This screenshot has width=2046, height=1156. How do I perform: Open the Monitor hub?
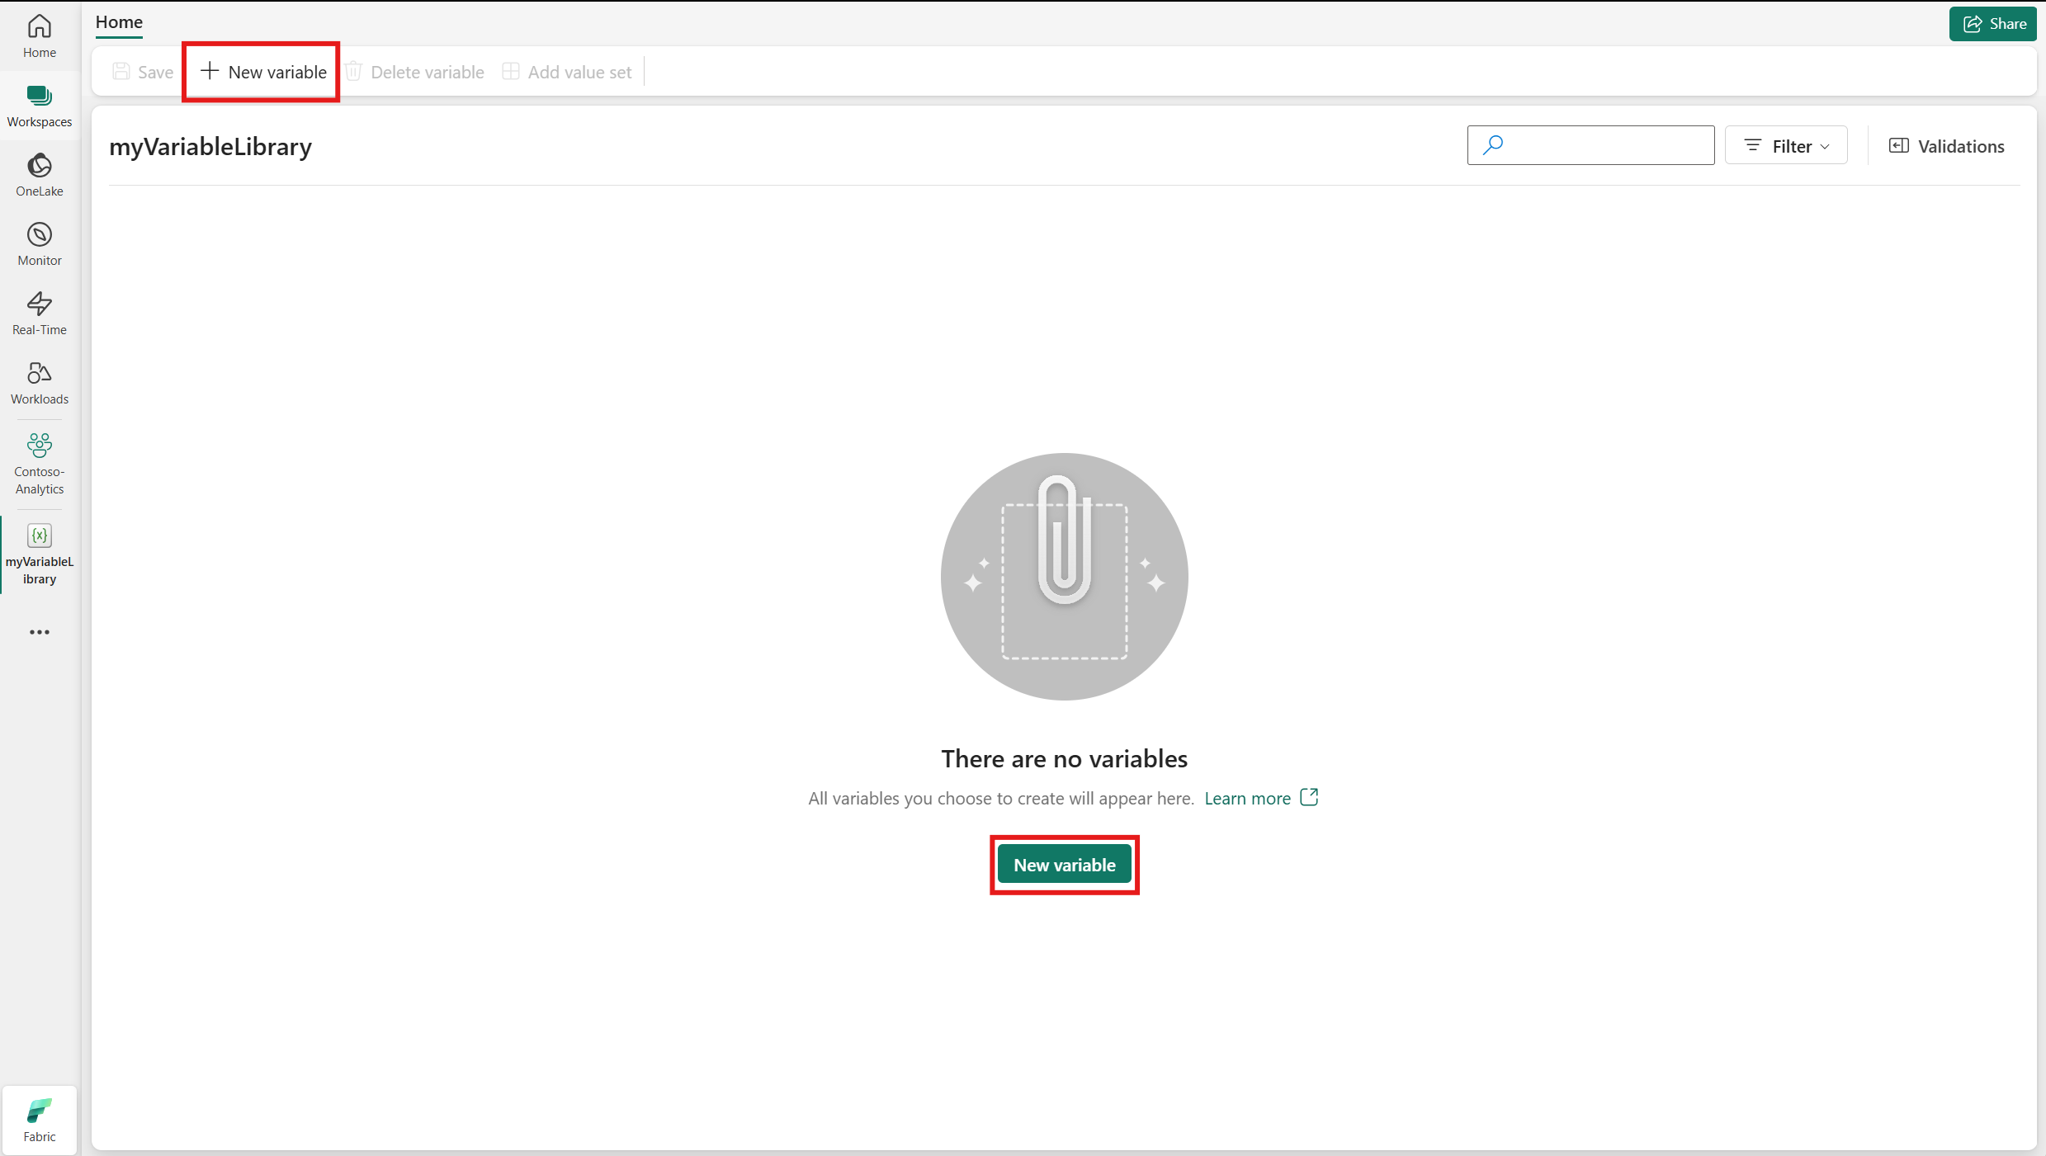coord(39,244)
